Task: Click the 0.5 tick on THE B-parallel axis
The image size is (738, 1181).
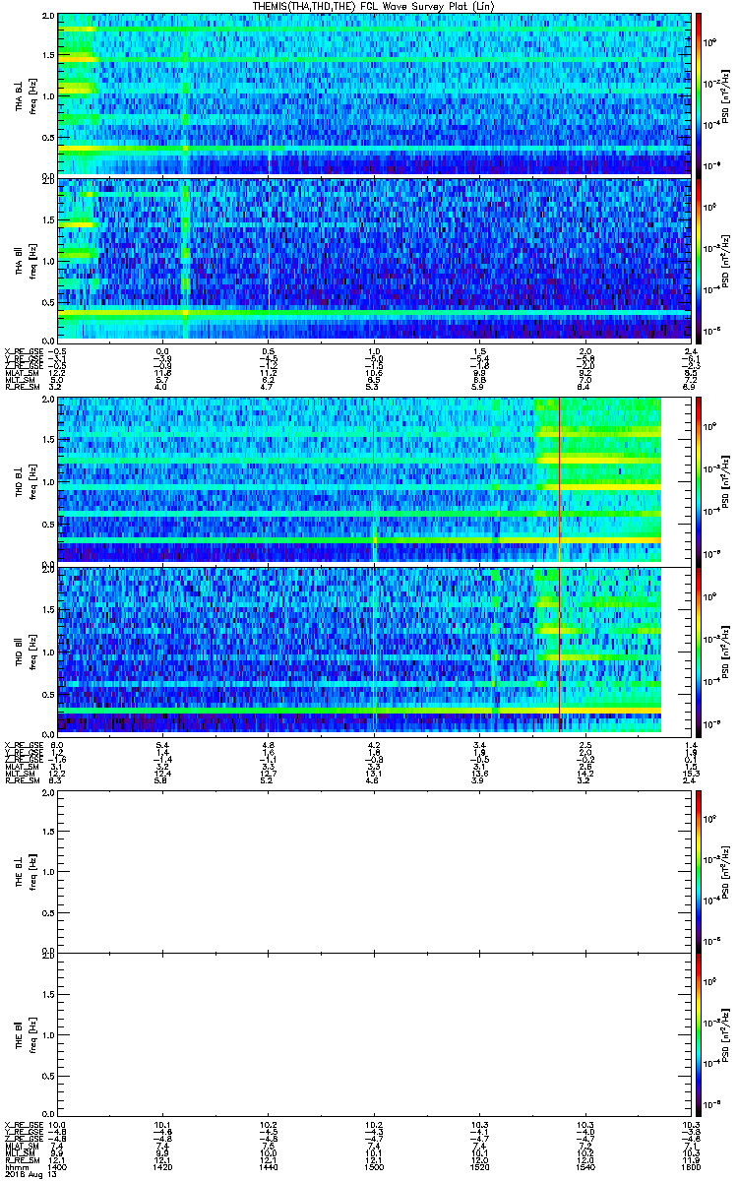Action: 48,1076
